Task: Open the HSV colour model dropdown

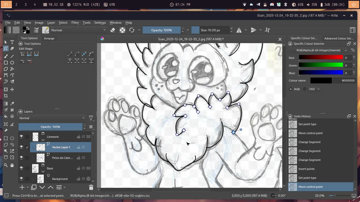Action: click(314, 89)
